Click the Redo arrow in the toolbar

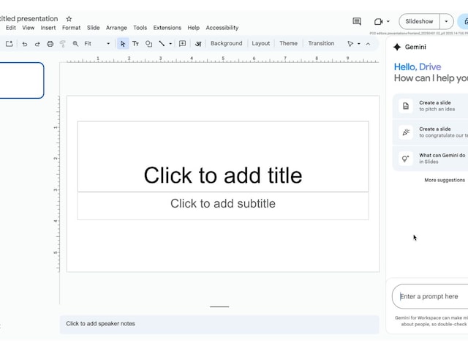tap(37, 44)
